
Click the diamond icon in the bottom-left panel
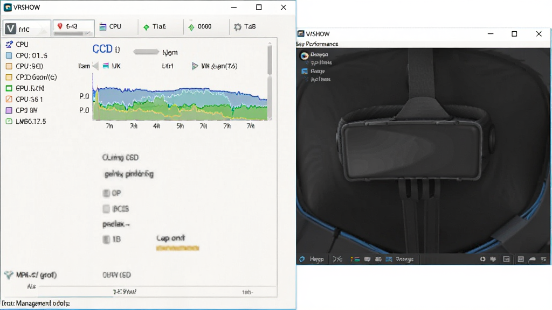[x=9, y=275]
